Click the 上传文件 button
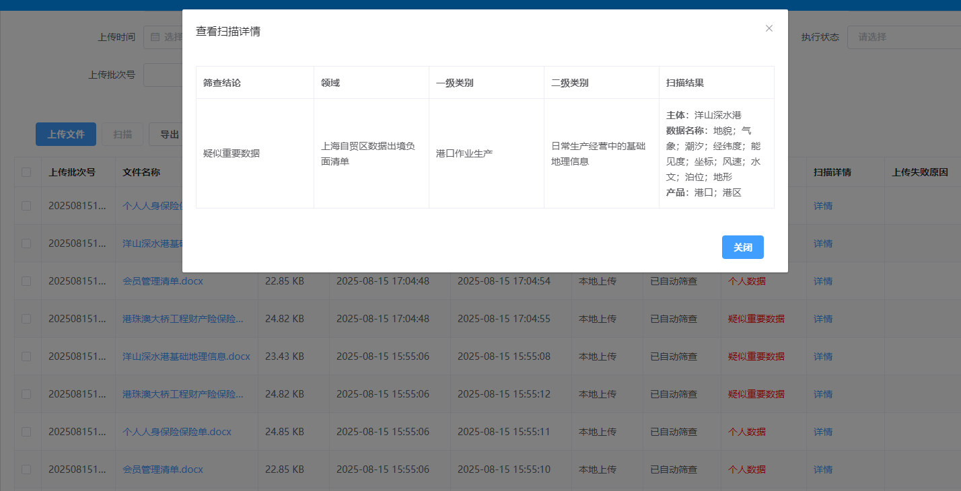Image resolution: width=961 pixels, height=491 pixels. 66,135
